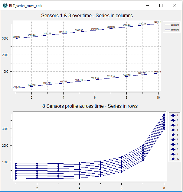Toggle series 4 in bottom chart legend
183x192 pixels.
point(174,130)
